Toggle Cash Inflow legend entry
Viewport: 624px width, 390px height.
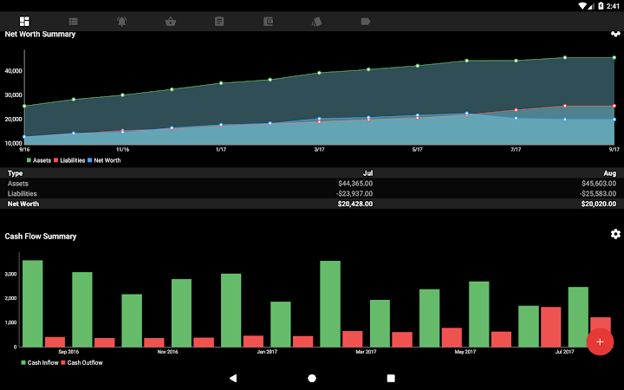[x=41, y=362]
